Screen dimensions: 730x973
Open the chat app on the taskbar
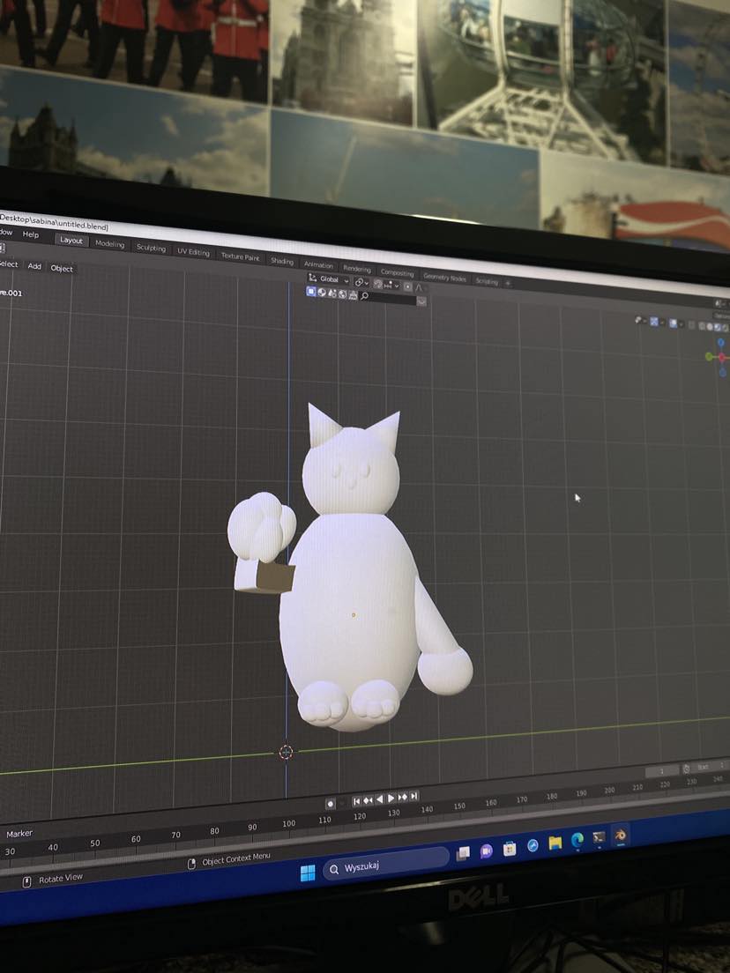pyautogui.click(x=486, y=850)
